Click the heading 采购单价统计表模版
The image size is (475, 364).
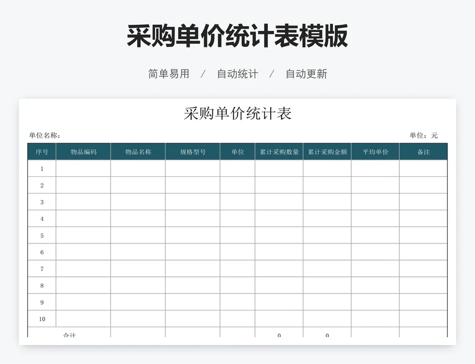click(x=237, y=36)
